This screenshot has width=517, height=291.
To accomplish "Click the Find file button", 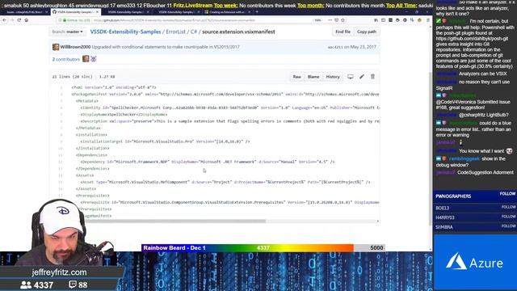I will 343,32.
